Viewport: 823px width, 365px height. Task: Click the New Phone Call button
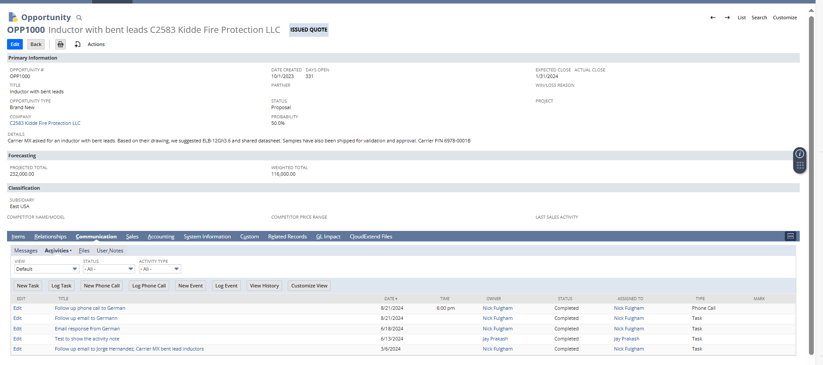pos(102,286)
